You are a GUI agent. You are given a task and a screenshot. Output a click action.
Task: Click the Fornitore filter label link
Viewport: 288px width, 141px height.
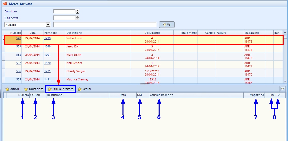pos(11,11)
